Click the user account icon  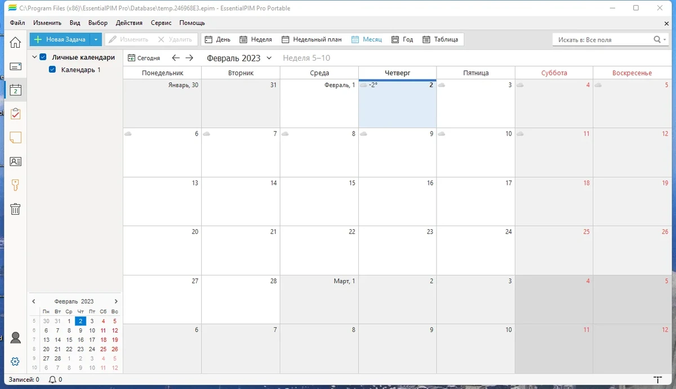click(15, 338)
